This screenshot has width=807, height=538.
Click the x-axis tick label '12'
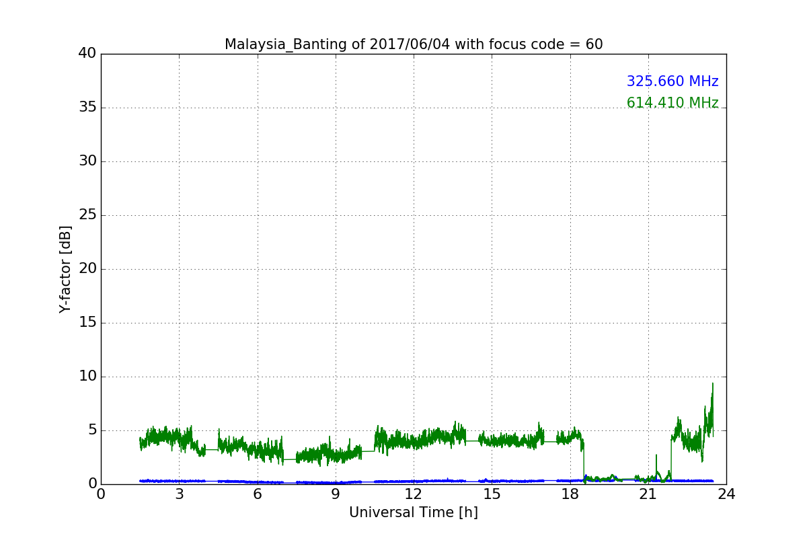click(414, 494)
